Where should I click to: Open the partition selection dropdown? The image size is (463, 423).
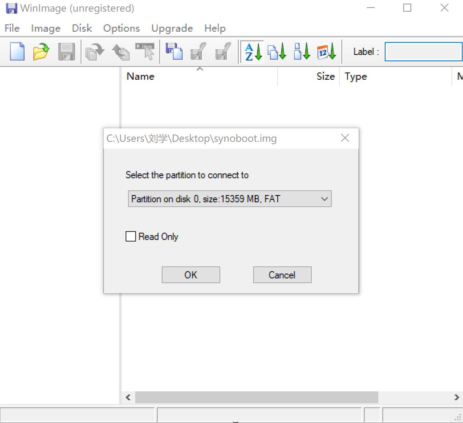click(x=230, y=199)
